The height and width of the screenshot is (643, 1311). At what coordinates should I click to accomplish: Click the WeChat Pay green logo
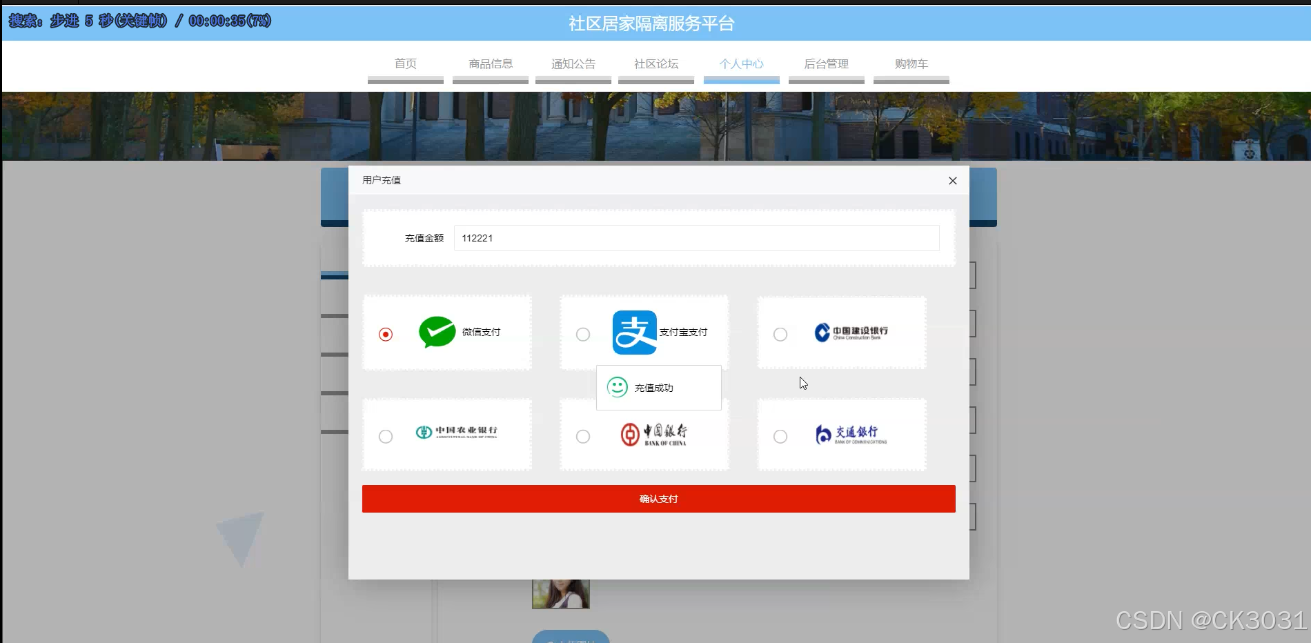[x=437, y=332]
